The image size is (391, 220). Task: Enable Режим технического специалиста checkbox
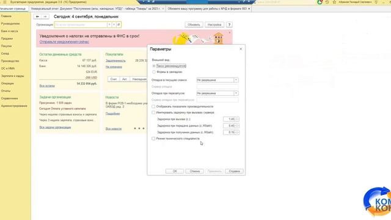(153, 139)
